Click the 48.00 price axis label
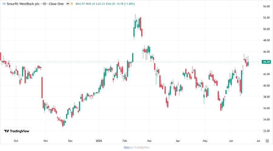 [x=266, y=40]
